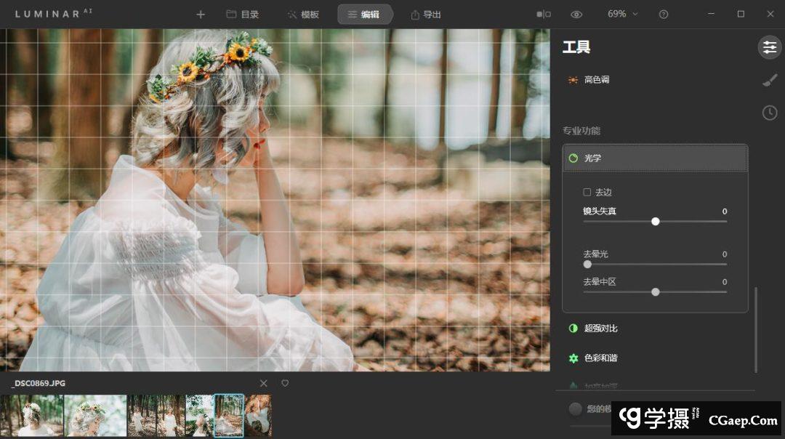The image size is (785, 439).
Task: Click the X reject icon below photo
Action: pyautogui.click(x=264, y=383)
